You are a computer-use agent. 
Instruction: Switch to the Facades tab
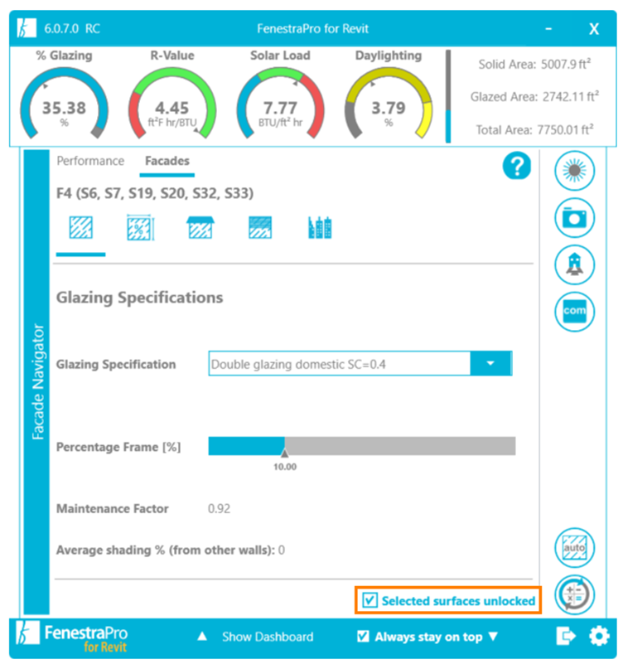coord(167,161)
